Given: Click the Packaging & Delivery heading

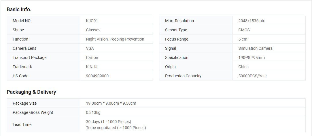Looking at the screenshot, I should point(31,92).
